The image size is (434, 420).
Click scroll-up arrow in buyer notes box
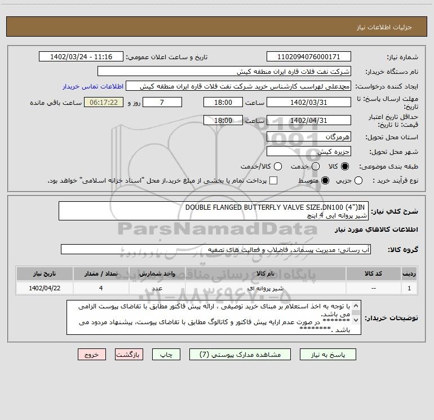(356, 306)
